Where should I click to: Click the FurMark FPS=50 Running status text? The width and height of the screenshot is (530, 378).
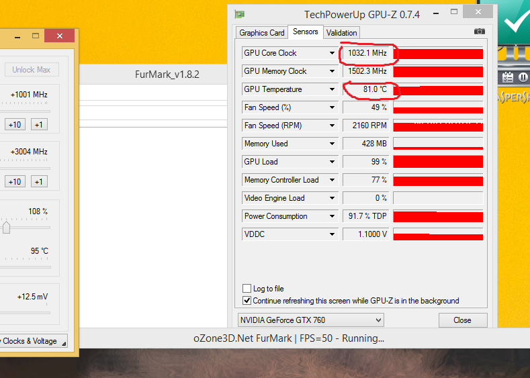pyautogui.click(x=289, y=338)
